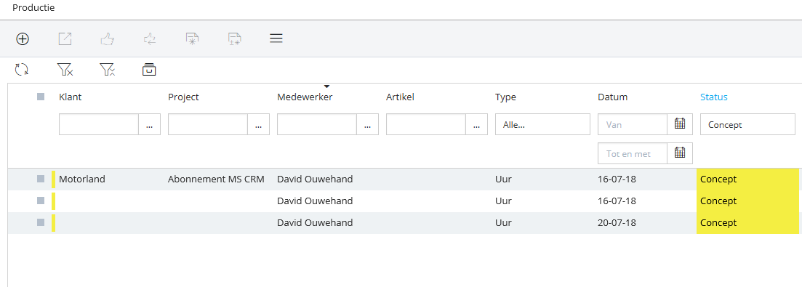The width and height of the screenshot is (802, 287).
Task: Open Project lookup ellipsis button
Action: [x=258, y=124]
